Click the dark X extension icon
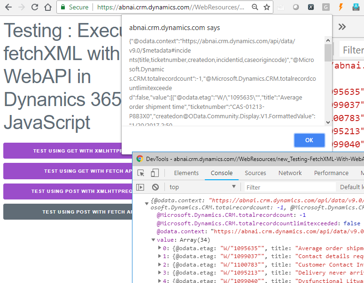Viewport: 364px width, 283px height. [311, 7]
